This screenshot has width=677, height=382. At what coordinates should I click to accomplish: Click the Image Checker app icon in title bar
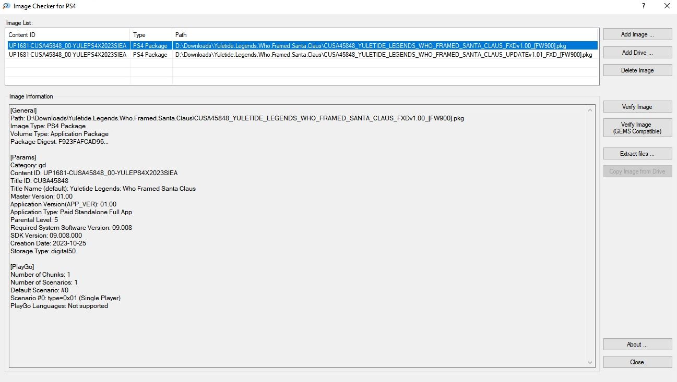(6, 6)
